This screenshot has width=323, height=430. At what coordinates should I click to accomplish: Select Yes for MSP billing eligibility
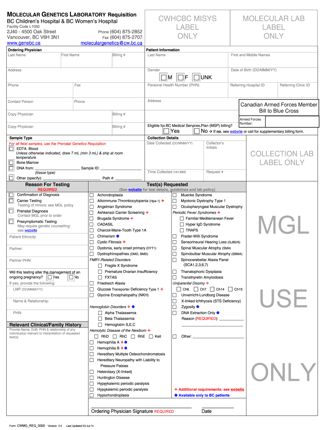tap(166, 131)
